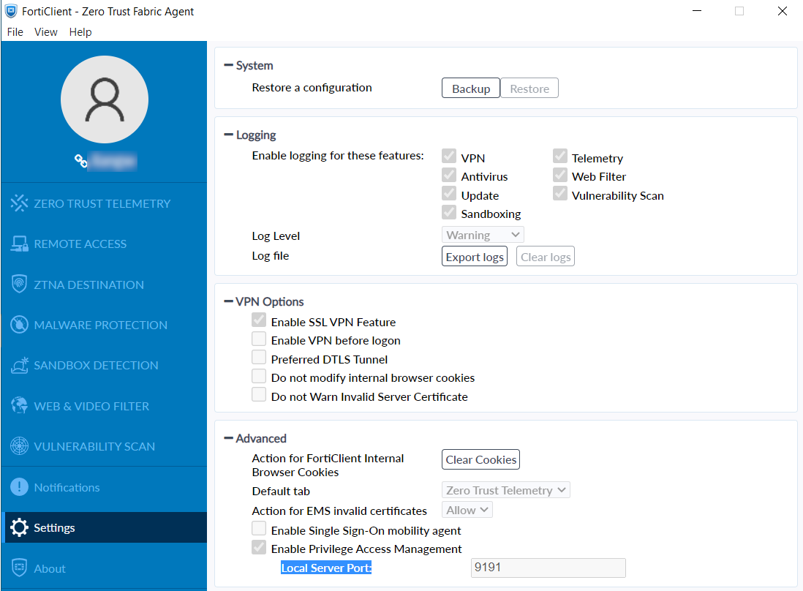The width and height of the screenshot is (803, 591).
Task: Click the Export logs button
Action: coord(474,256)
